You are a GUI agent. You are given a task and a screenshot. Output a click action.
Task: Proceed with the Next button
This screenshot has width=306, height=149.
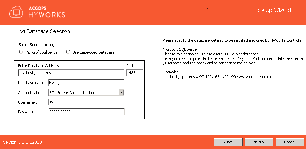tap(259, 142)
